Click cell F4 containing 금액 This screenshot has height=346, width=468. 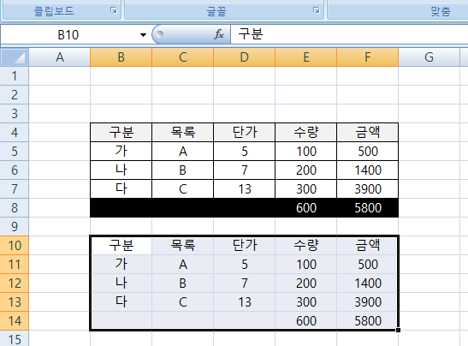pos(367,133)
